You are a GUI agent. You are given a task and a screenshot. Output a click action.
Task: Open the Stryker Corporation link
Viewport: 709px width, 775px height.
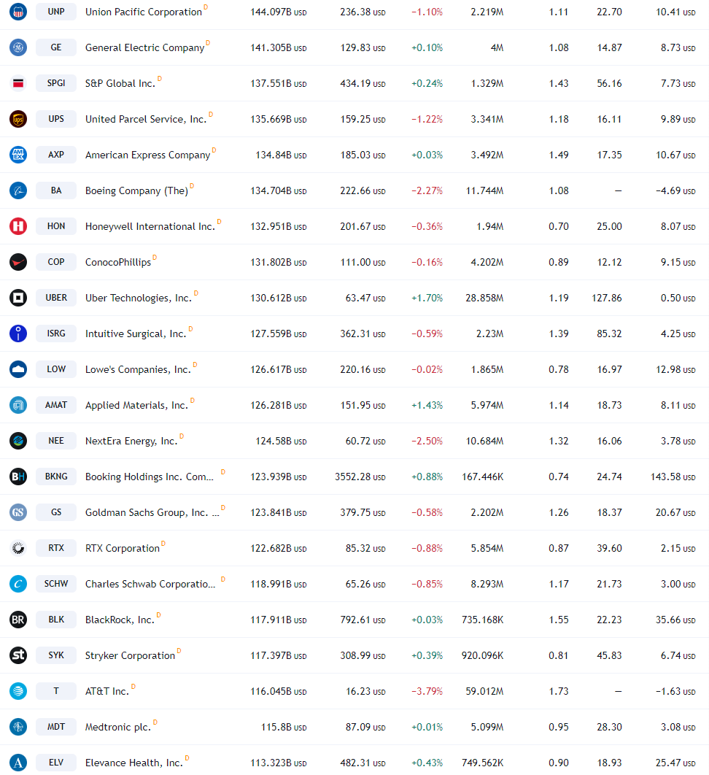click(130, 655)
